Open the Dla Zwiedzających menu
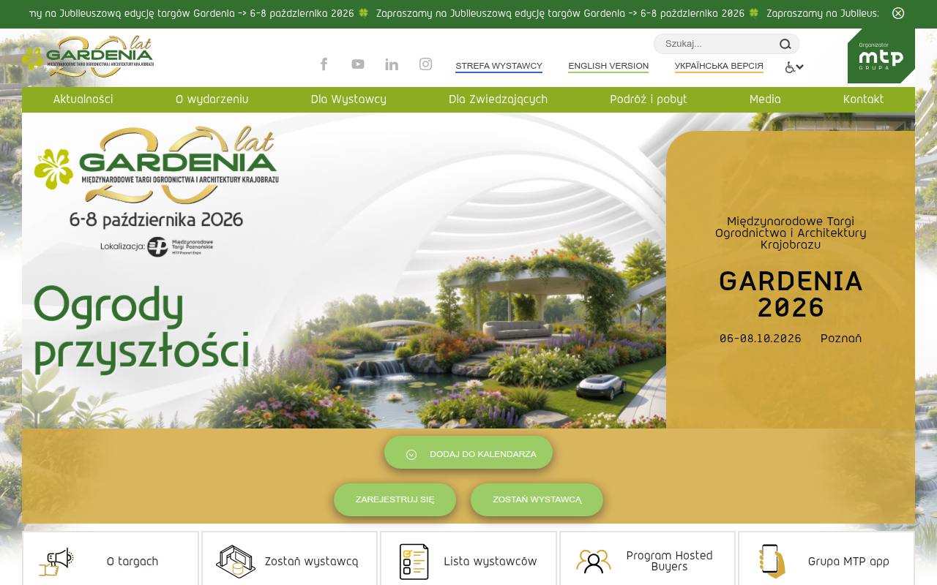 click(498, 99)
